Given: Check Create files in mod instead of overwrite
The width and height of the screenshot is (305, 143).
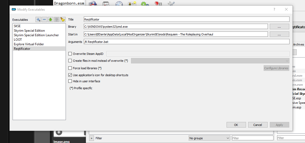Looking at the screenshot, I should click(x=70, y=60).
